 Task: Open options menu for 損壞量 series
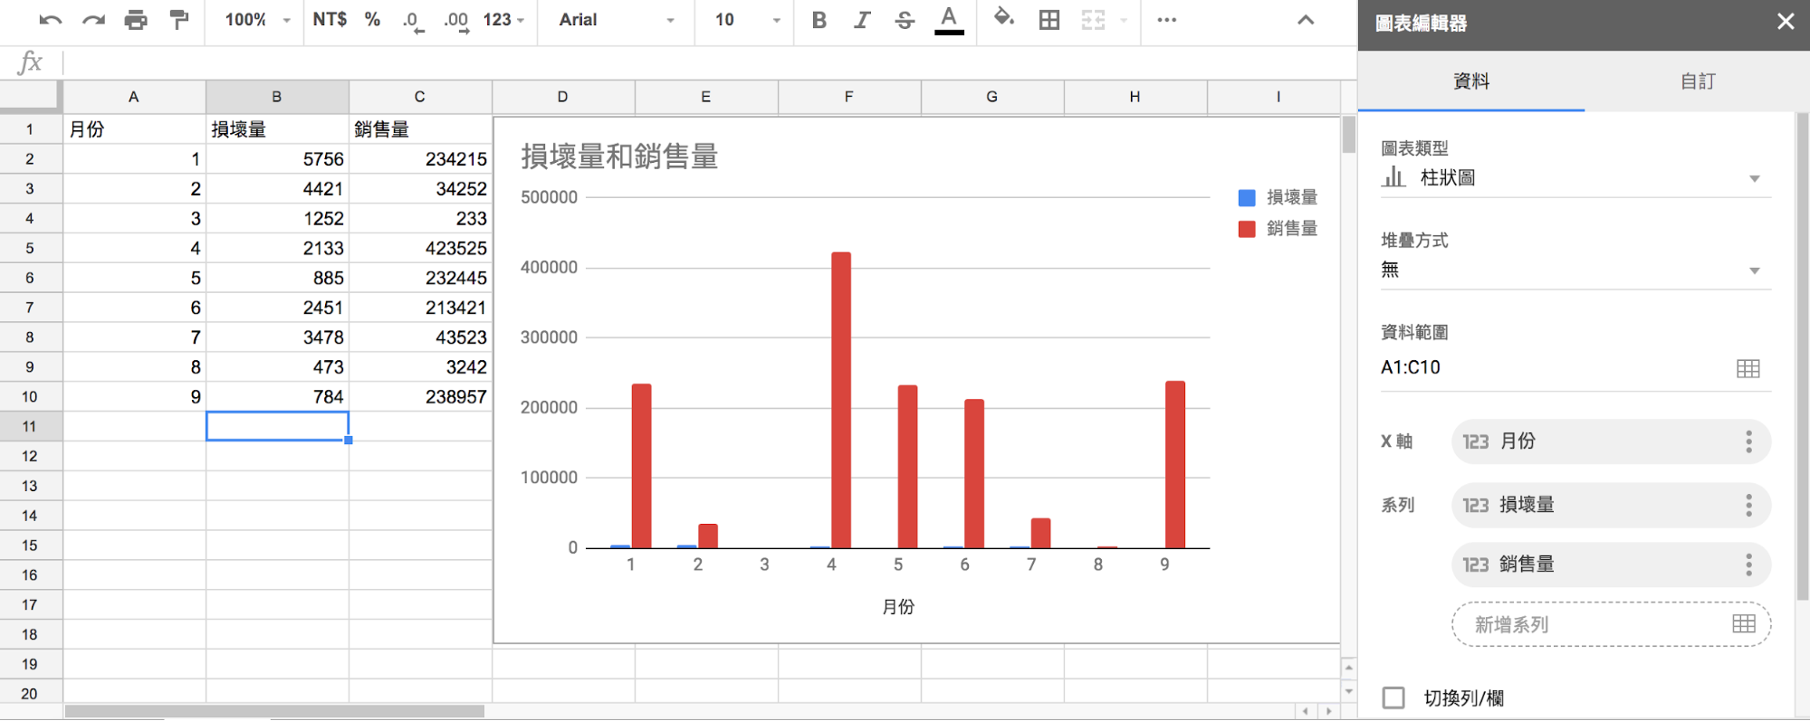tap(1748, 505)
